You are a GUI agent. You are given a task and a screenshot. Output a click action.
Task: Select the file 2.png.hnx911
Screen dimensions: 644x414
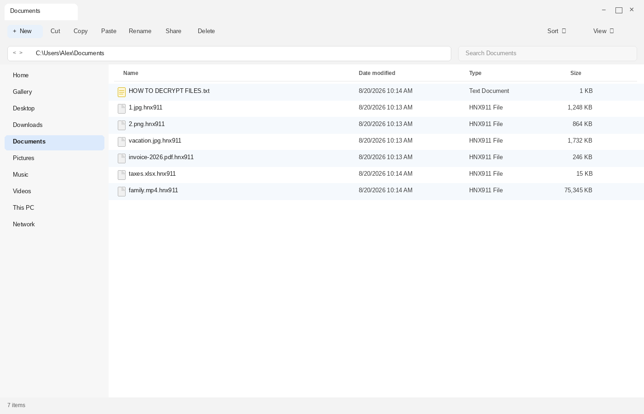(x=376, y=125)
